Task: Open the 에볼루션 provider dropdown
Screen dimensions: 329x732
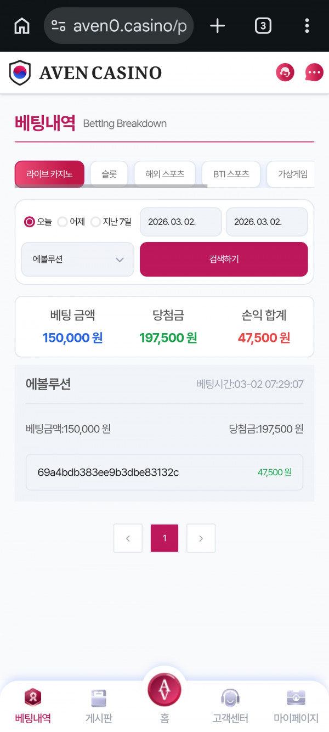Action: [x=77, y=259]
